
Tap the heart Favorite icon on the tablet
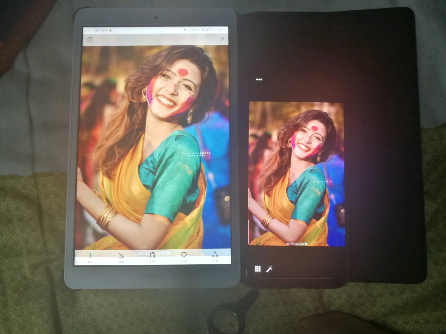pyautogui.click(x=184, y=254)
